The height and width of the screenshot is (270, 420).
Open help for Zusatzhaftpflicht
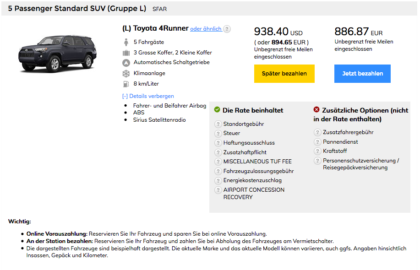click(x=218, y=152)
